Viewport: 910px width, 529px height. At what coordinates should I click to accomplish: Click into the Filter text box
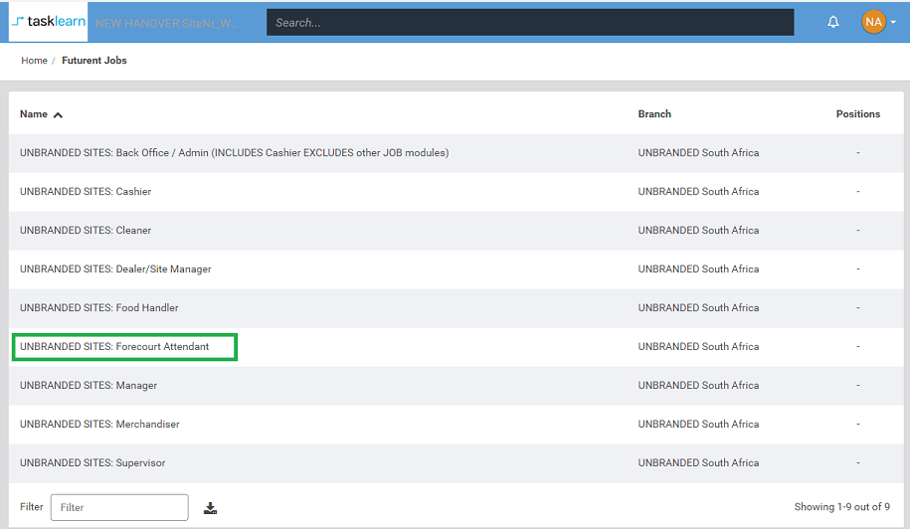click(119, 507)
